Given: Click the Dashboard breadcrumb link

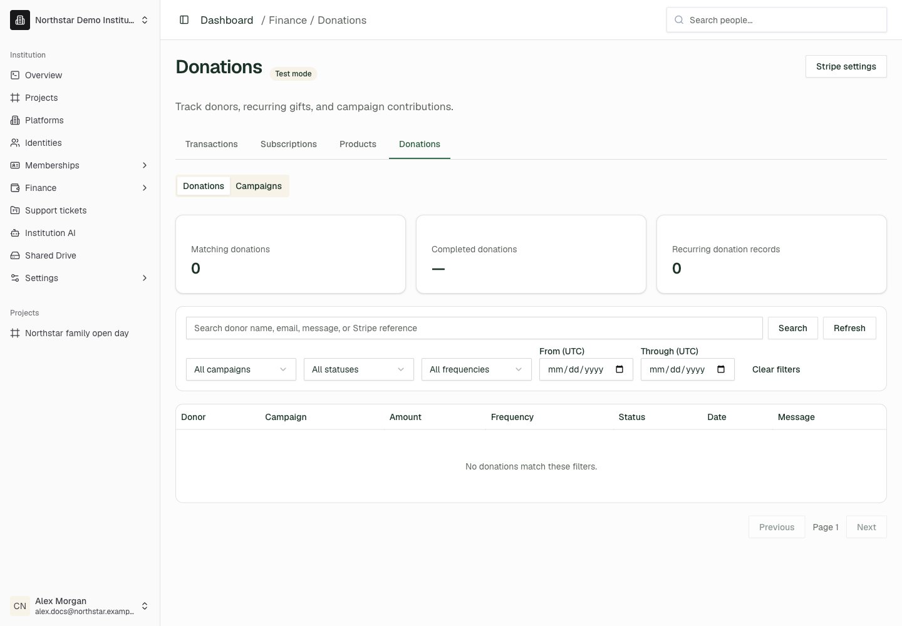Looking at the screenshot, I should coord(227,20).
